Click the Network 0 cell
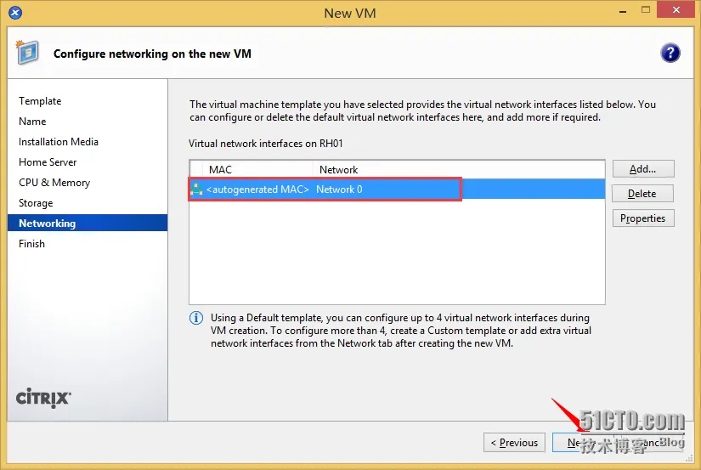The height and width of the screenshot is (470, 701). click(x=339, y=190)
